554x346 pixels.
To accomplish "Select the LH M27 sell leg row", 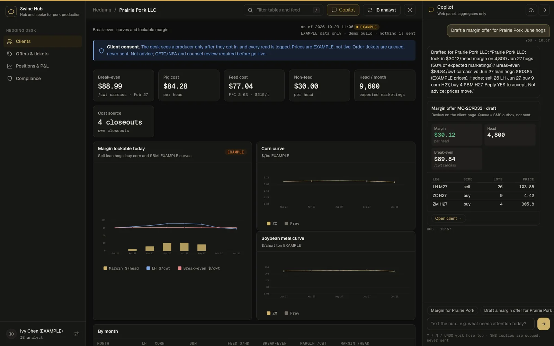I will (x=483, y=187).
